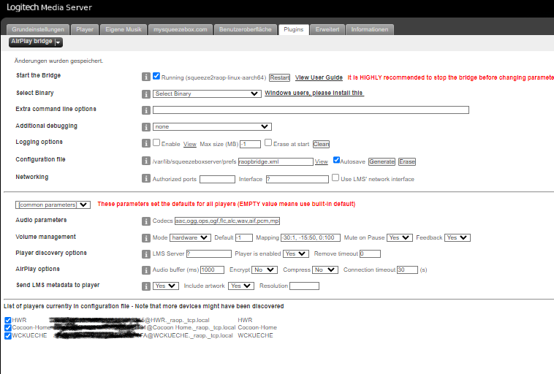Viewport: 554px width, 374px height.
Task: Click the Restart button
Action: [279, 77]
